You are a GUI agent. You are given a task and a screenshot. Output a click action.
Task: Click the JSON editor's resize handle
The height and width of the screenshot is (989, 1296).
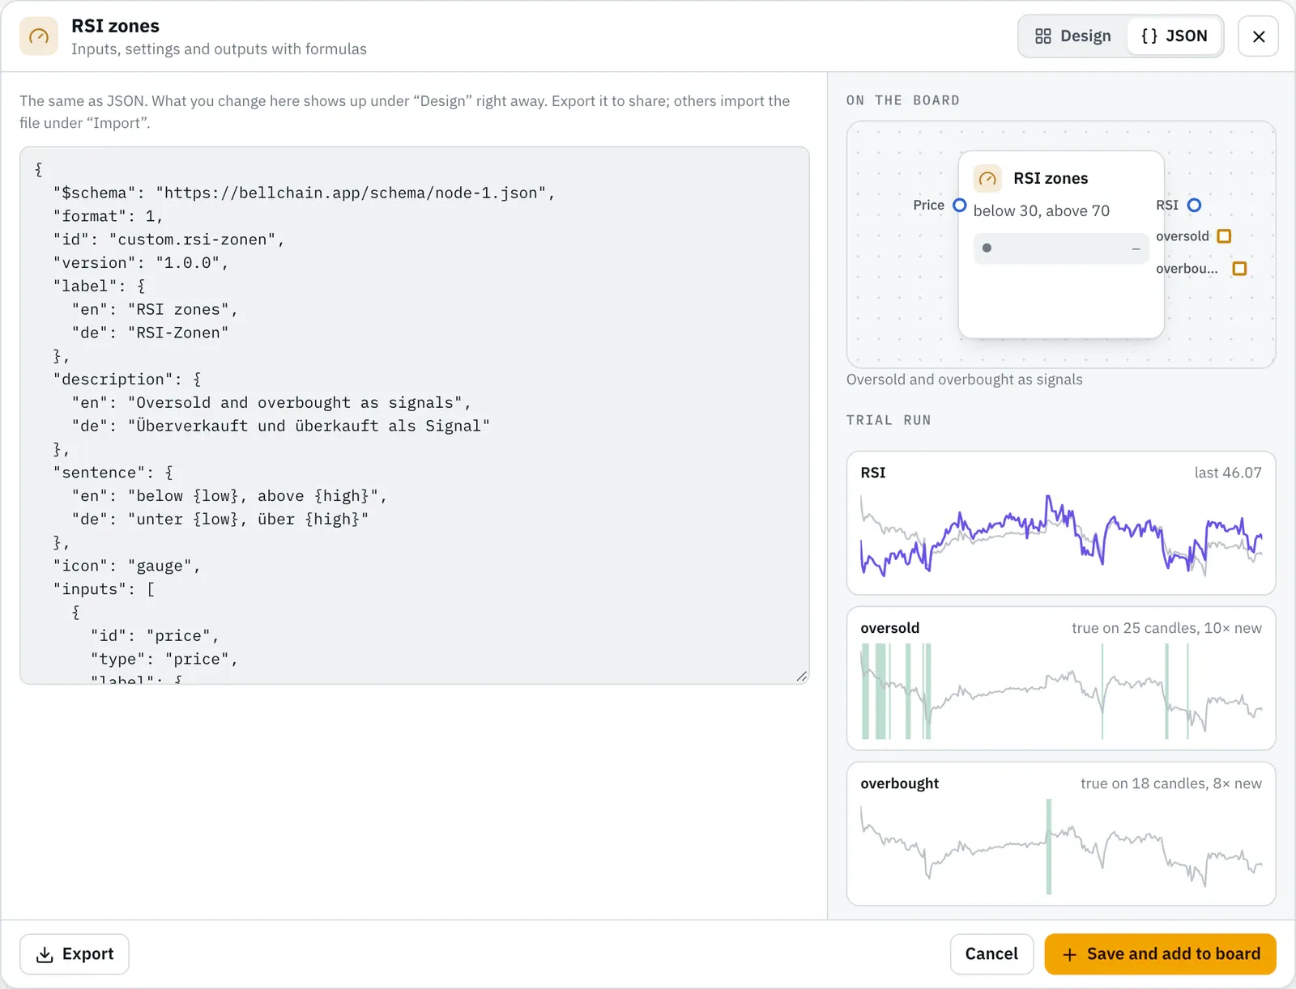801,676
